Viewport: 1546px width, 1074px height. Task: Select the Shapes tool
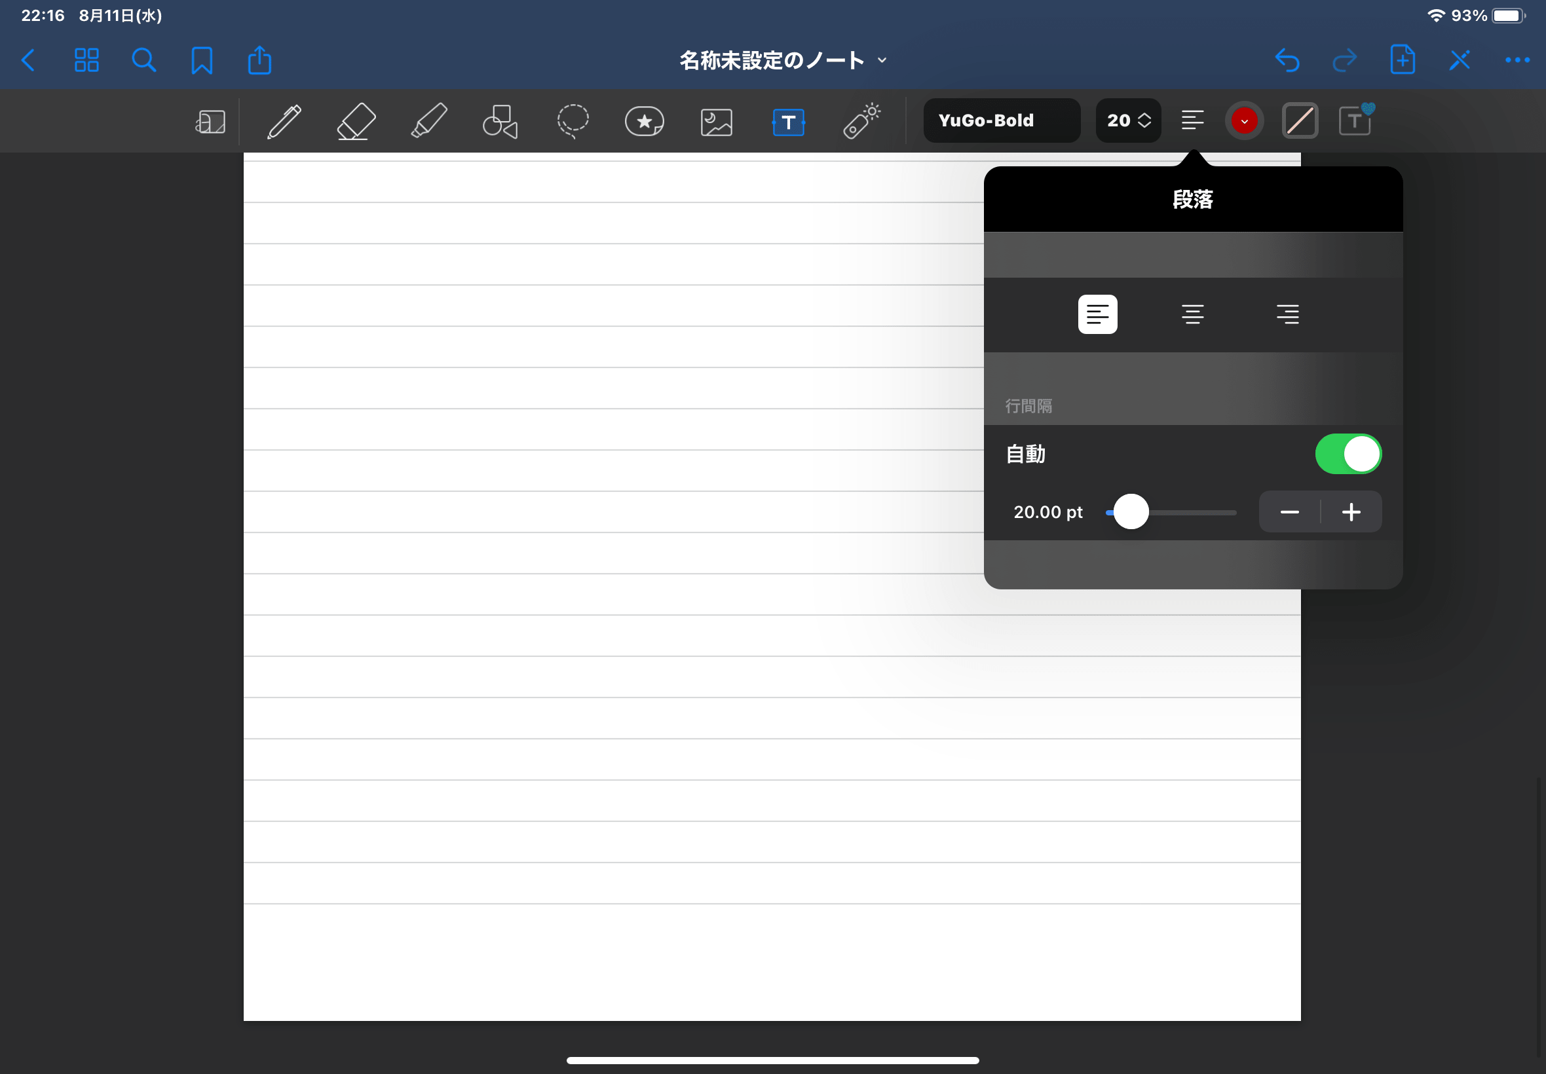coord(500,122)
